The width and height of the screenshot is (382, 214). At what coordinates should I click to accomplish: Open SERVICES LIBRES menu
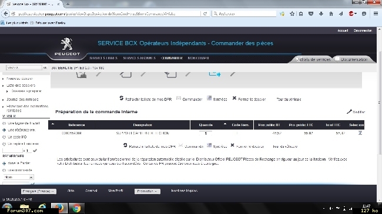103,58
